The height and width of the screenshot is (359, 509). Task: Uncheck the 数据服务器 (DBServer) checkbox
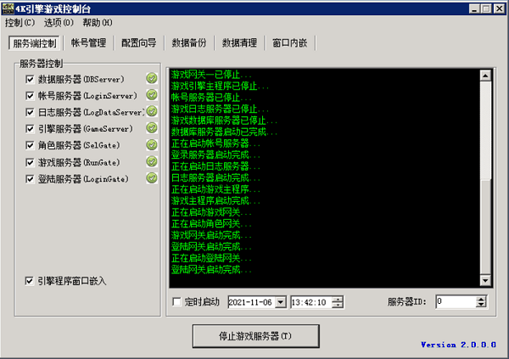31,79
